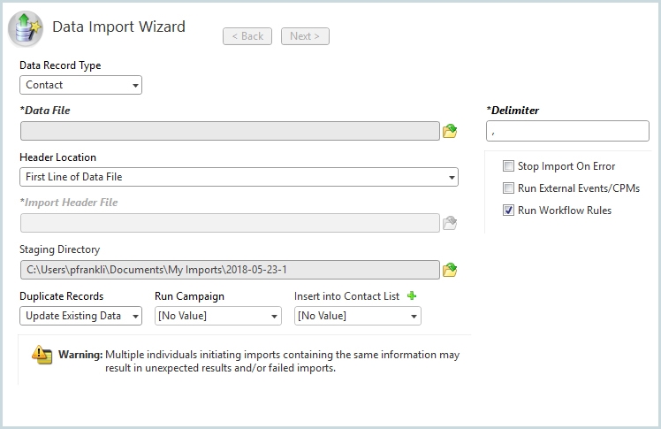Click the Import Header File browse icon
Screen dimensions: 661x429
point(450,223)
